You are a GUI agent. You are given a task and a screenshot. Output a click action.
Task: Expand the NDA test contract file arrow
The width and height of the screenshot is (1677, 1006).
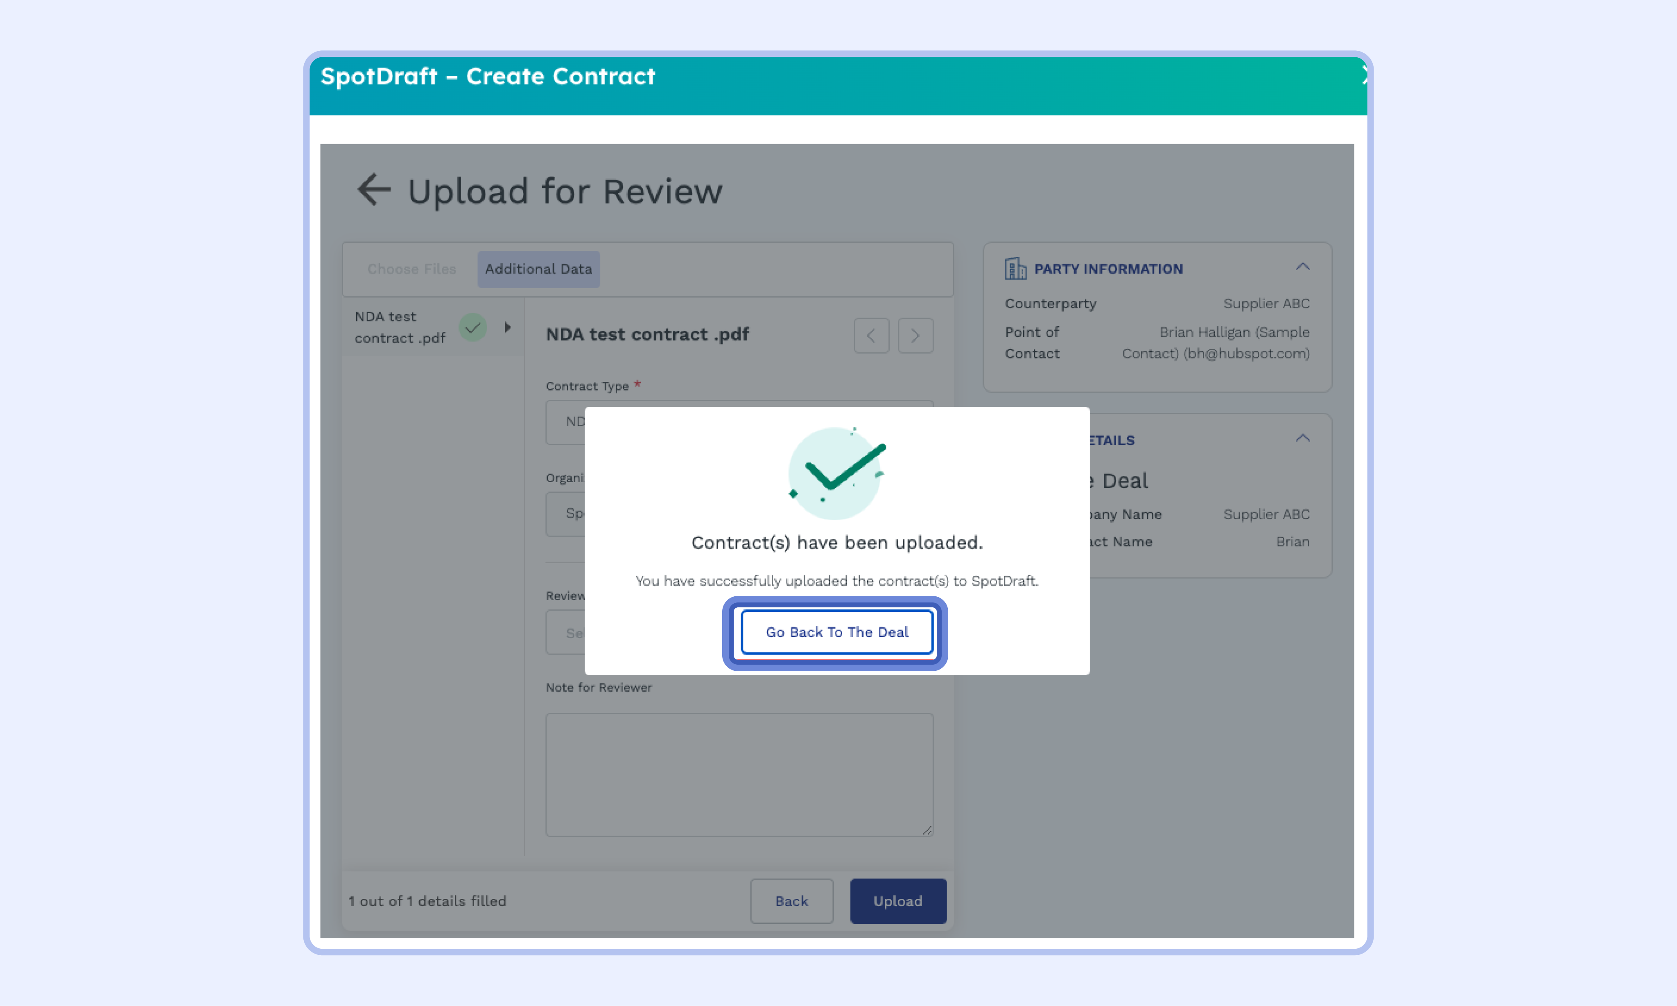[x=507, y=327]
